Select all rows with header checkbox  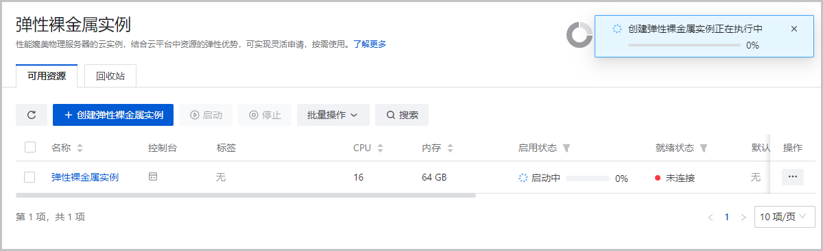click(29, 147)
